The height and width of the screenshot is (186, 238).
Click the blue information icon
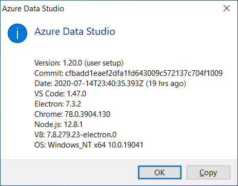(17, 33)
